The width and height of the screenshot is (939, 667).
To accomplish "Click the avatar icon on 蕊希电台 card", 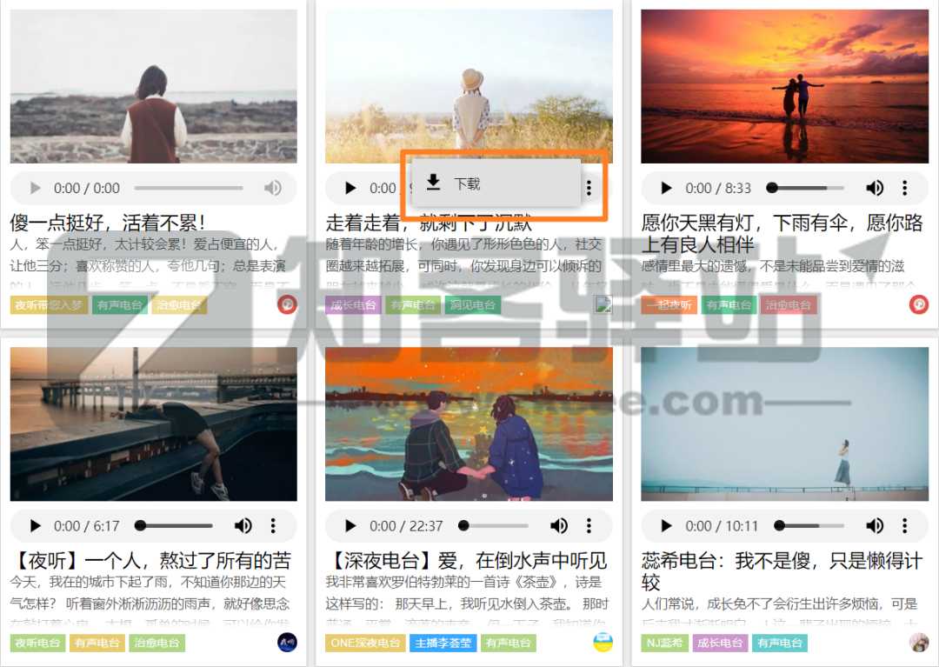I will click(x=917, y=643).
